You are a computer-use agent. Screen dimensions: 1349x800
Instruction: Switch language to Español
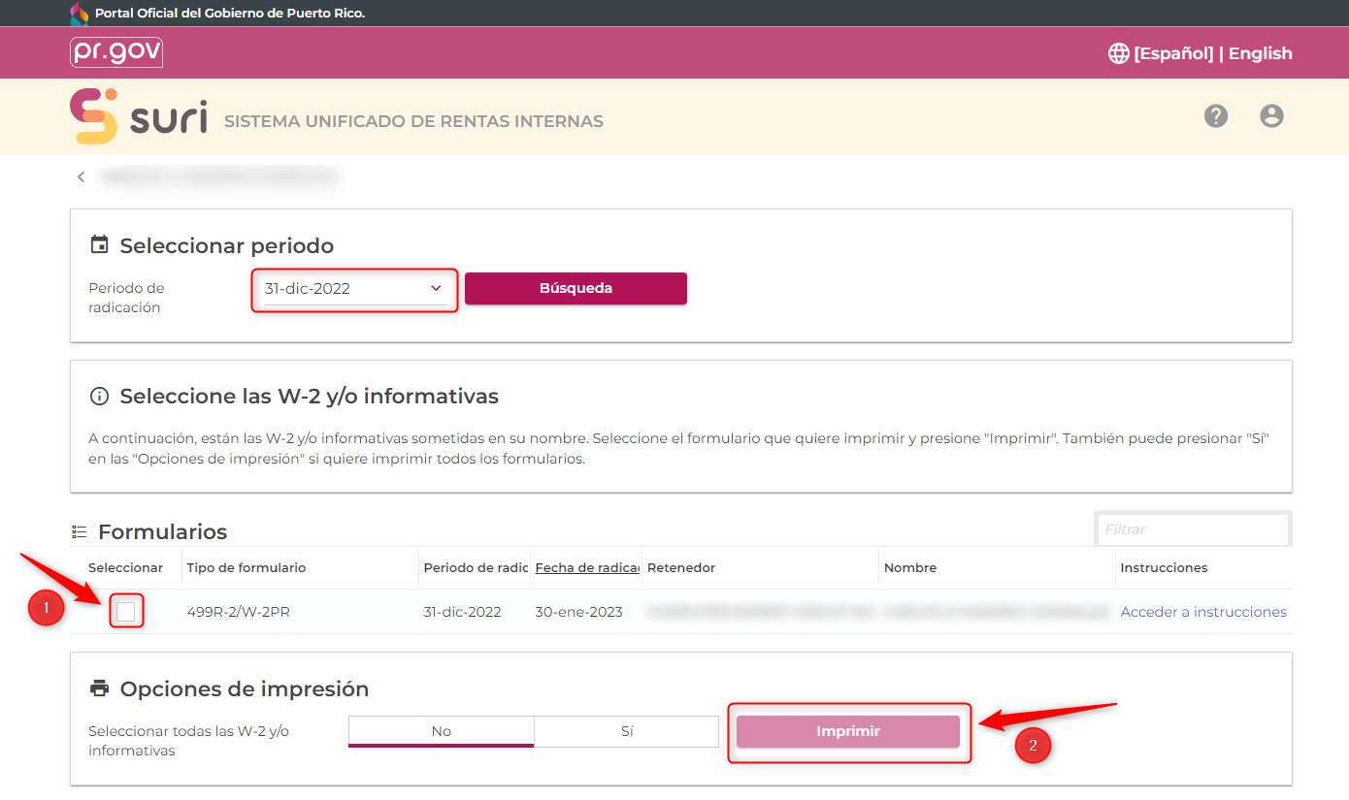1173,53
